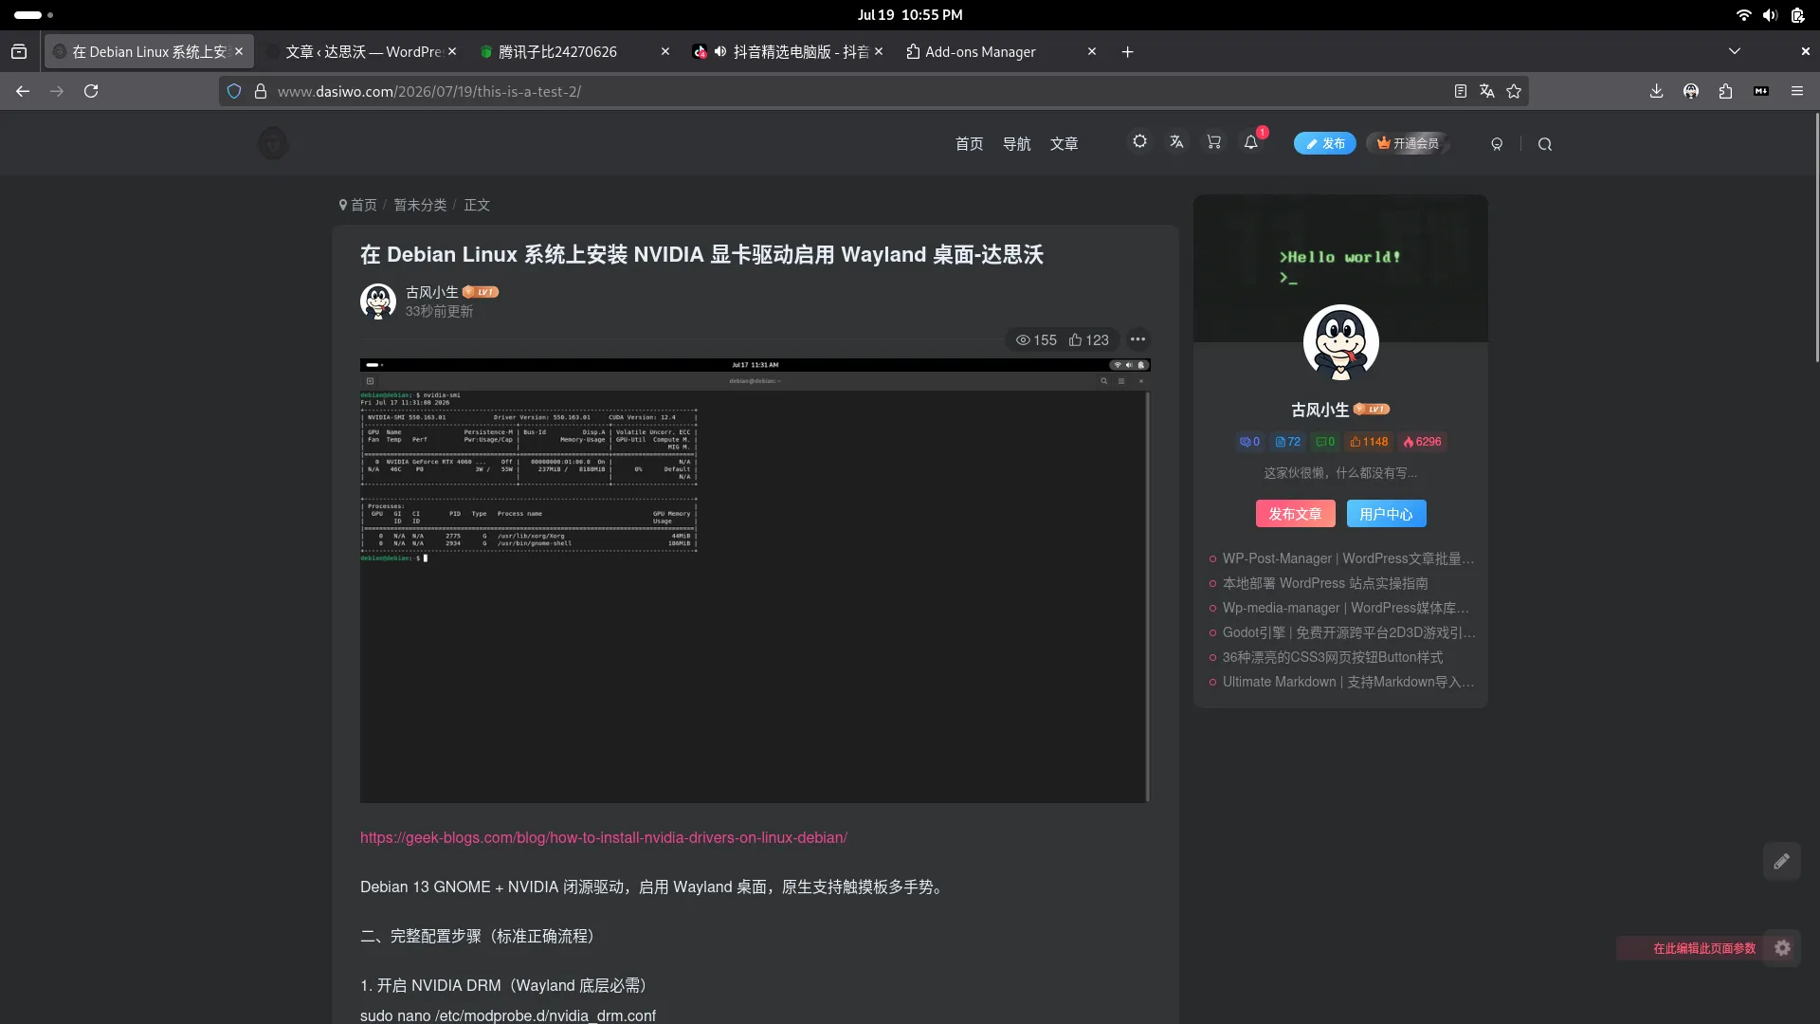Open the site language switch icon
Screen dimensions: 1820x1024
point(1176,141)
